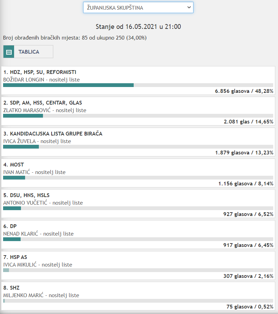Click Zlatko Marasović's vote progress bar
Image resolution: width=278 pixels, height=314 pixels.
[x=23, y=116]
